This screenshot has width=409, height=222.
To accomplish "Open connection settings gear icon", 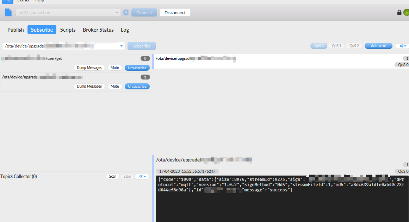I will coord(126,13).
